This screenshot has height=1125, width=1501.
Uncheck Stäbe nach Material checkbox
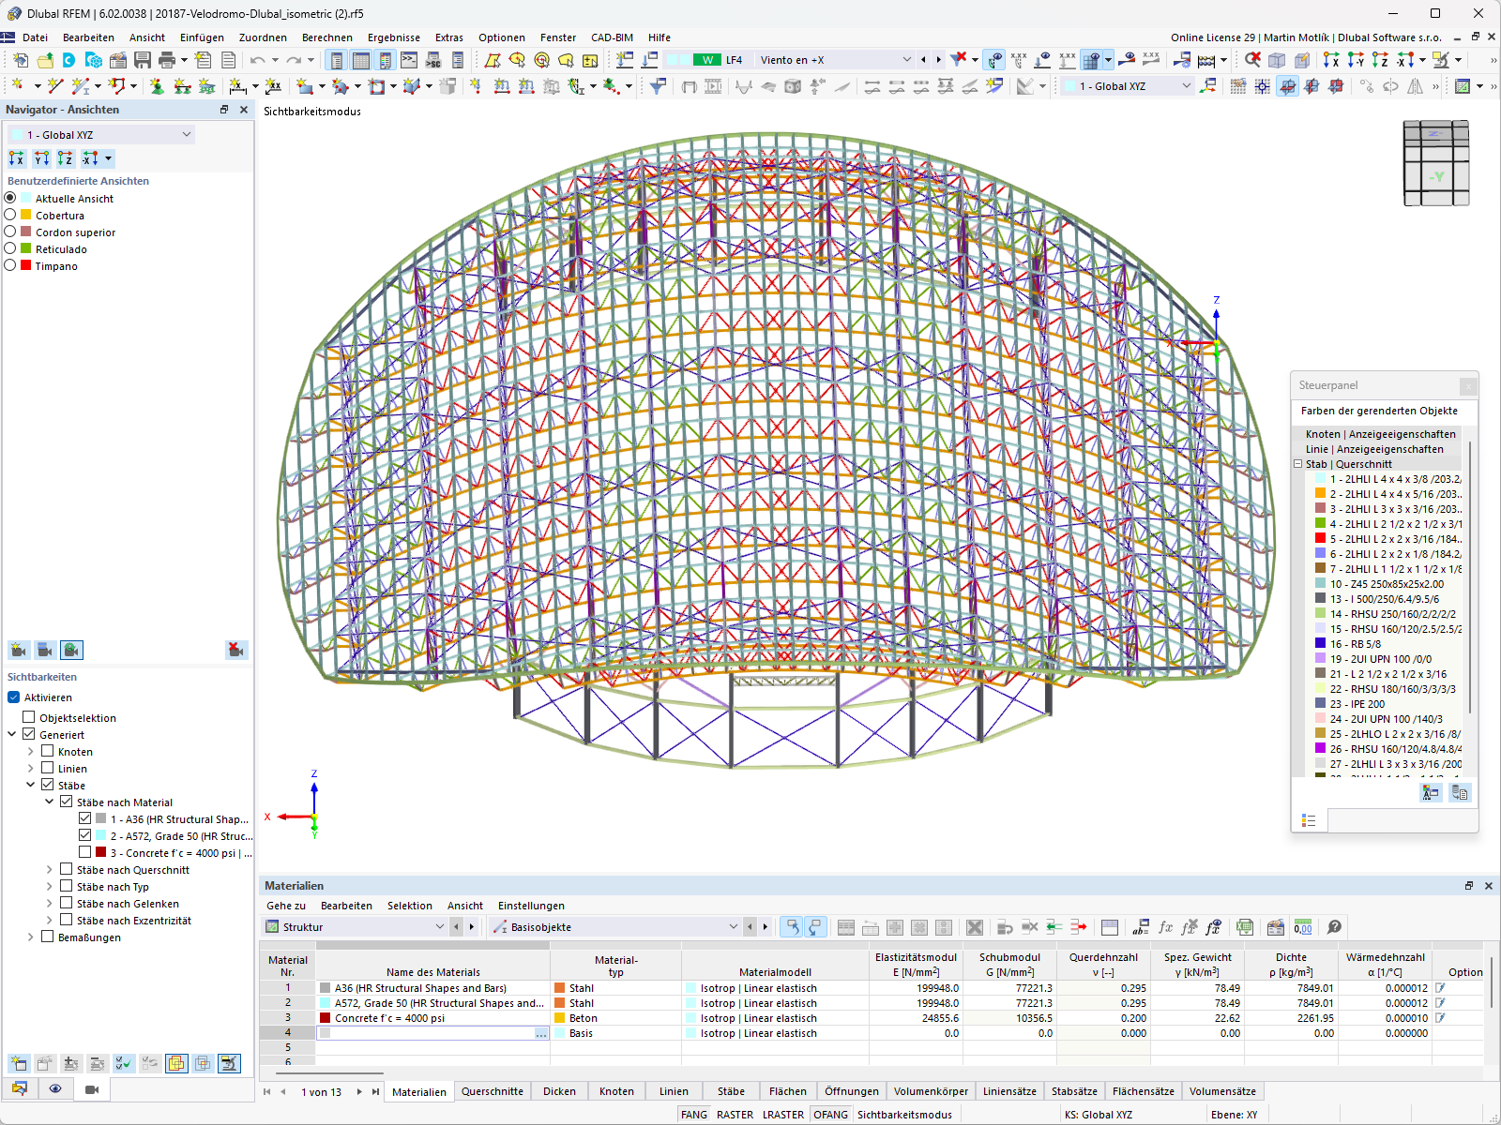coord(66,802)
